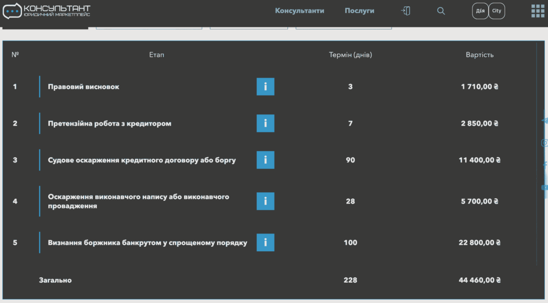View info on Оскарження виконавчого напису stage
Viewport: 548px width, 303px height.
point(265,201)
